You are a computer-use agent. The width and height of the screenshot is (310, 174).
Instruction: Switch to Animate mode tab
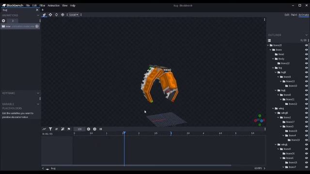(x=304, y=15)
